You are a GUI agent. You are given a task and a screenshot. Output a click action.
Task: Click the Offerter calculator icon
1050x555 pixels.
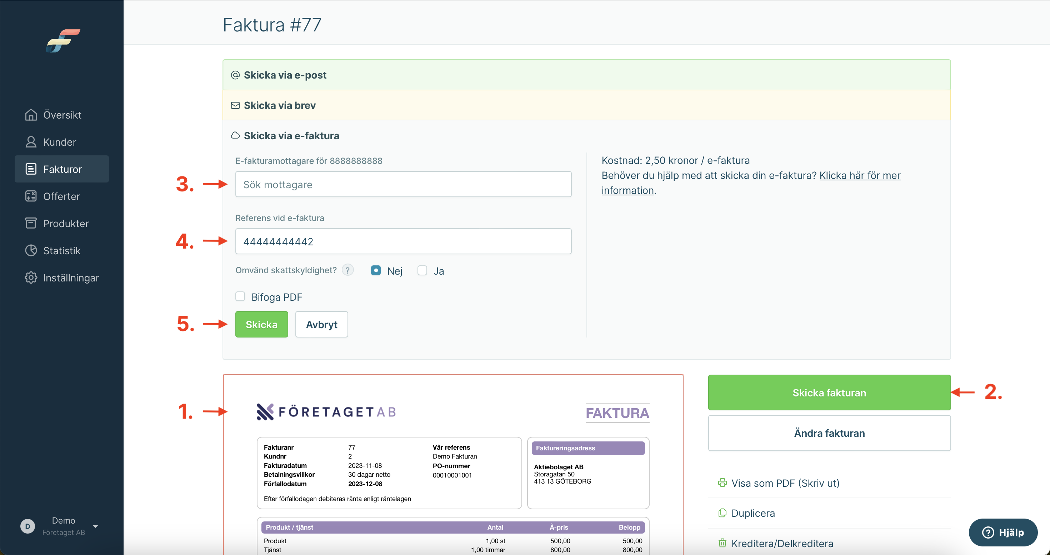pyautogui.click(x=31, y=196)
